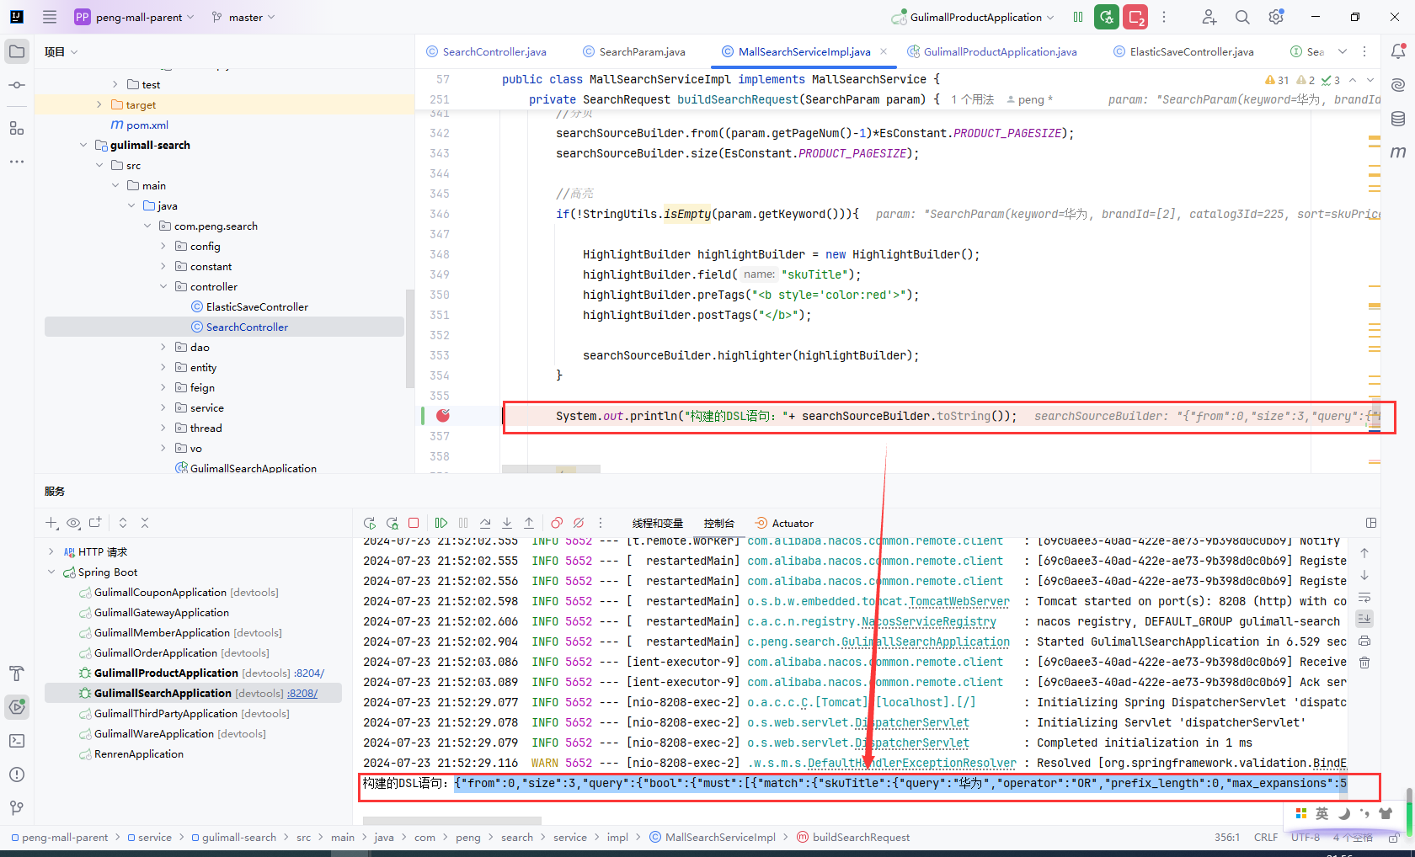
Task: Open the GulimallProductApplication run configuration dropdown
Action: click(x=974, y=17)
